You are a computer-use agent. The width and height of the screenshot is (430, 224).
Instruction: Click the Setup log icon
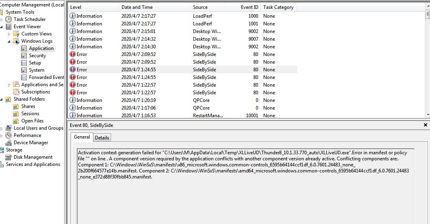pyautogui.click(x=24, y=63)
